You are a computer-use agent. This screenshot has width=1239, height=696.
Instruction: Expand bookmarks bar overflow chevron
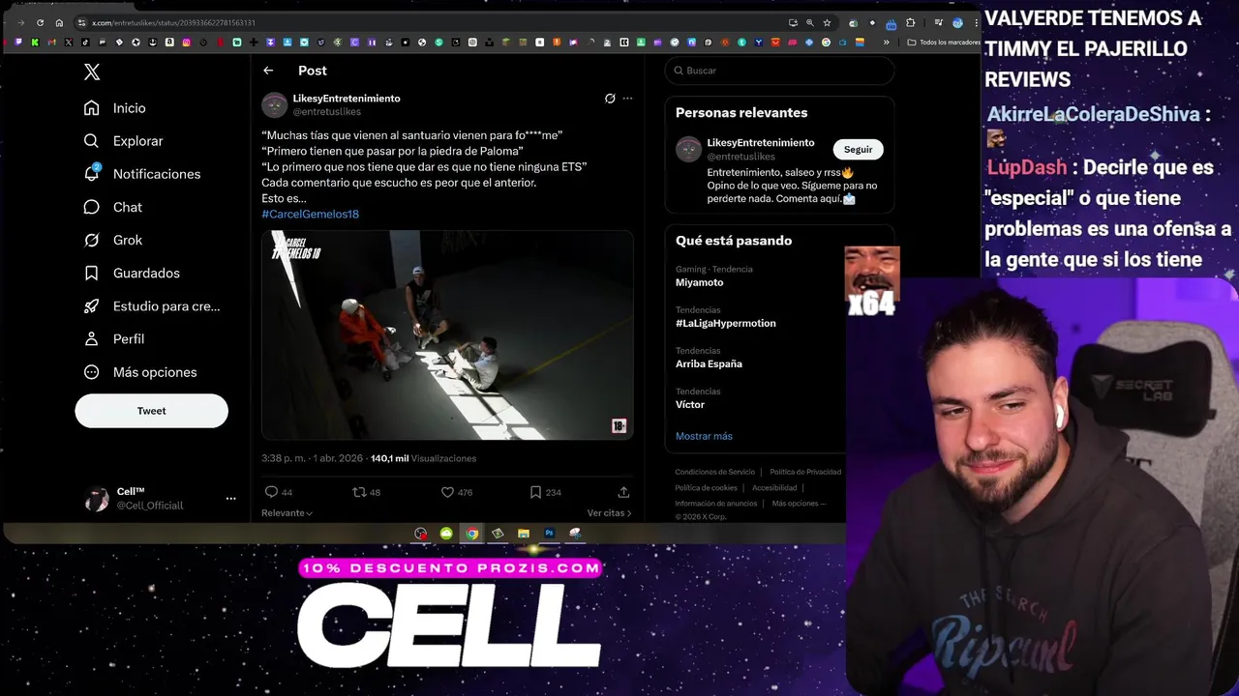tap(886, 43)
